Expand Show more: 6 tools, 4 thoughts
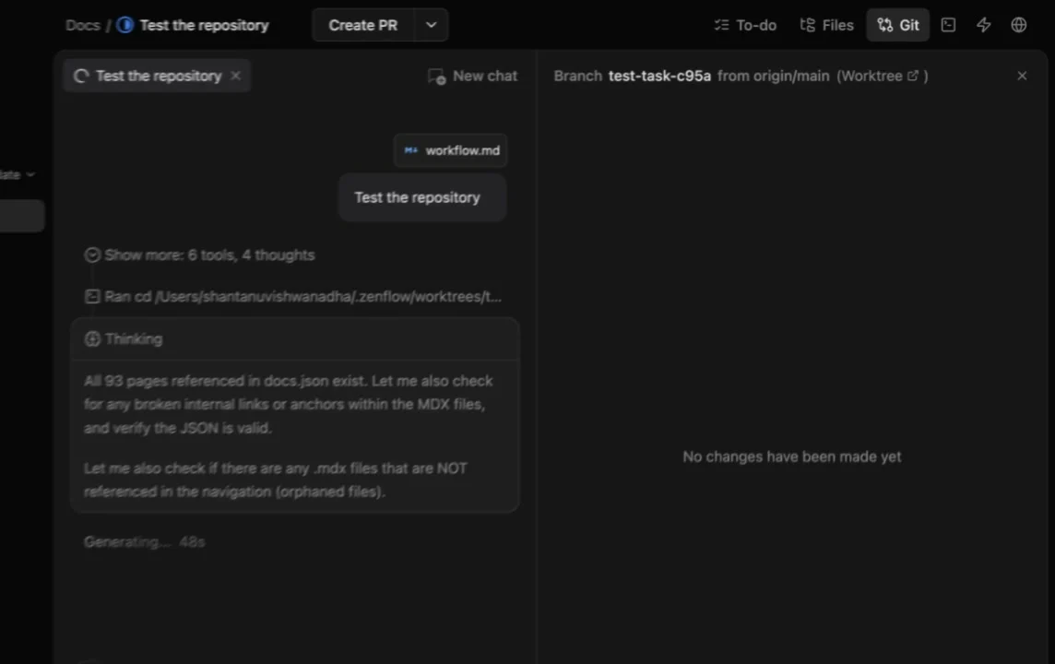 200,255
